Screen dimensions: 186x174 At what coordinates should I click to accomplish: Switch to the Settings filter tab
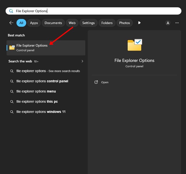pyautogui.click(x=88, y=23)
